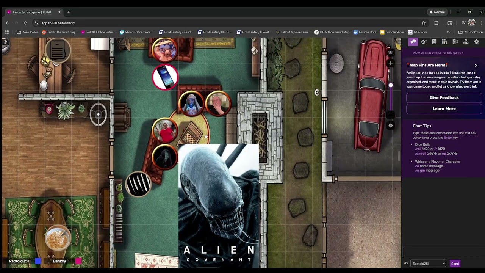485x273 pixels.
Task: Click the Send chat button
Action: click(455, 264)
